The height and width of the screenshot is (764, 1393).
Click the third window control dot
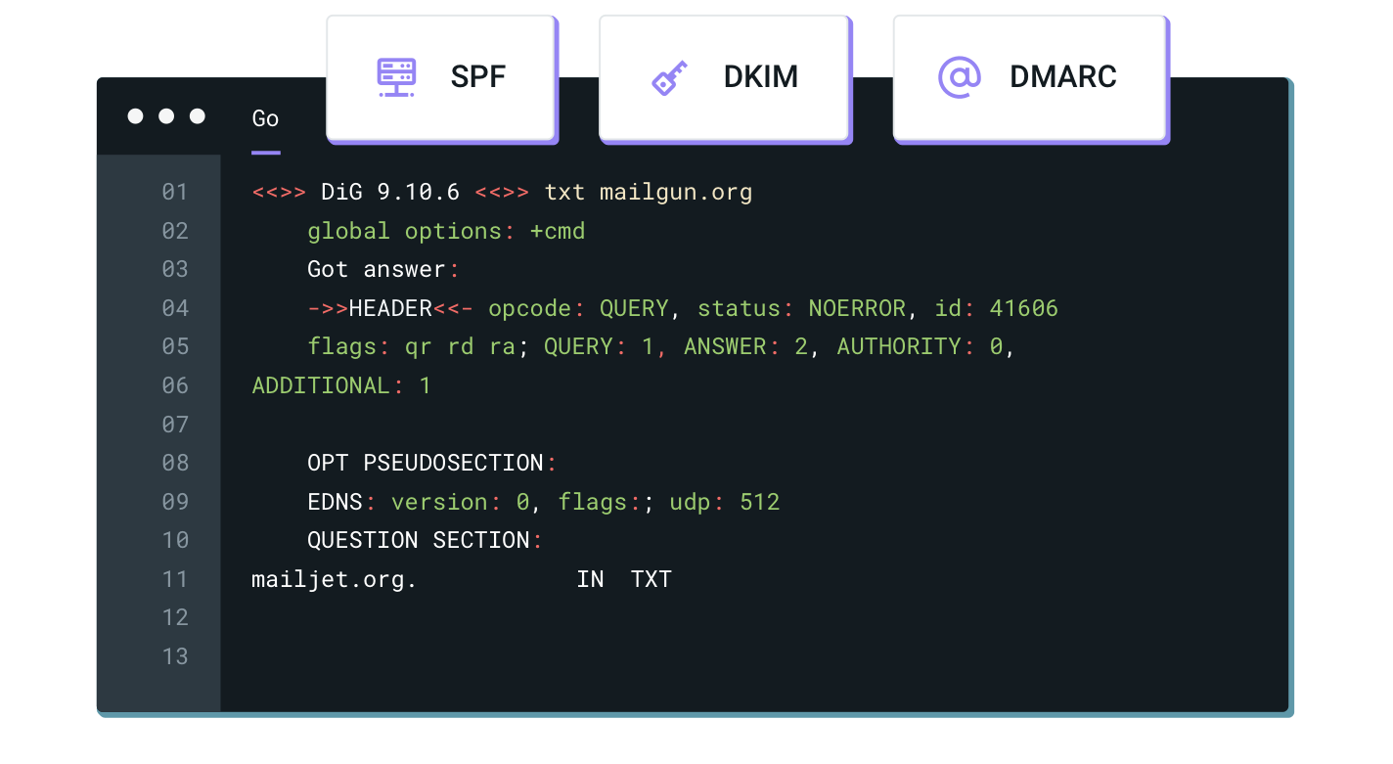point(198,116)
